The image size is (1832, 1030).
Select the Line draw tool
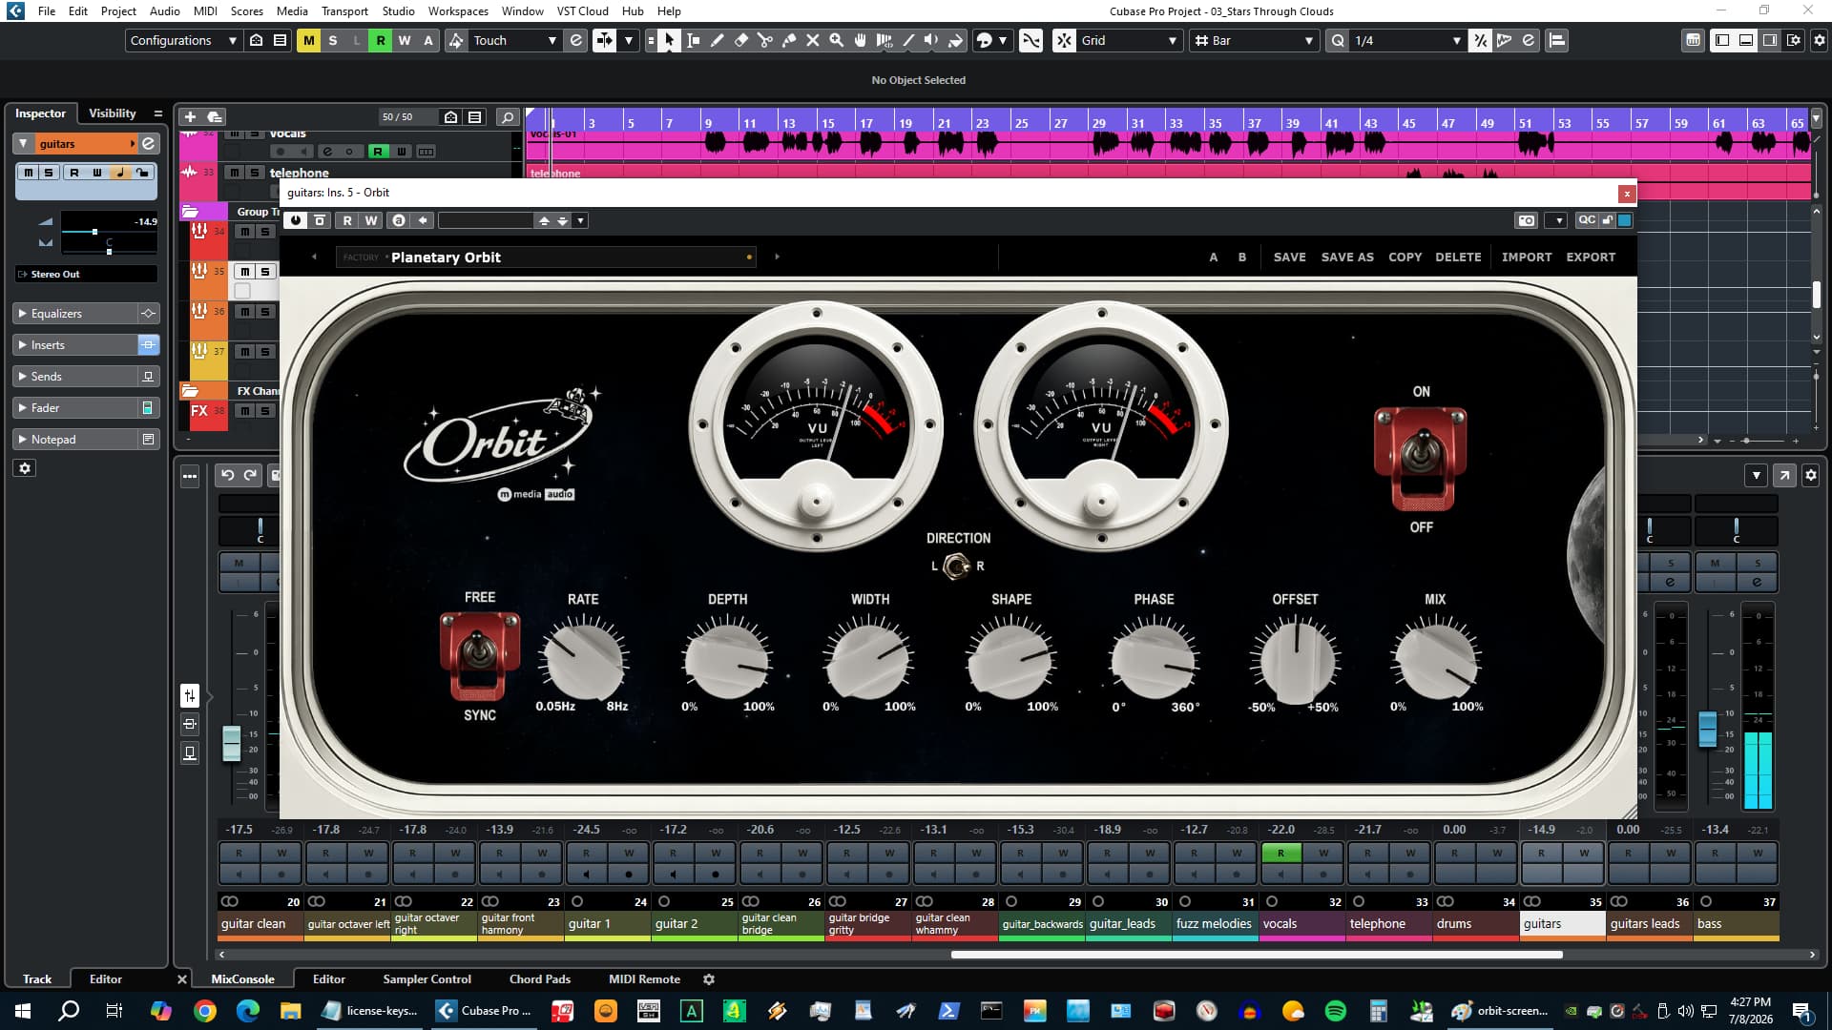coord(908,40)
